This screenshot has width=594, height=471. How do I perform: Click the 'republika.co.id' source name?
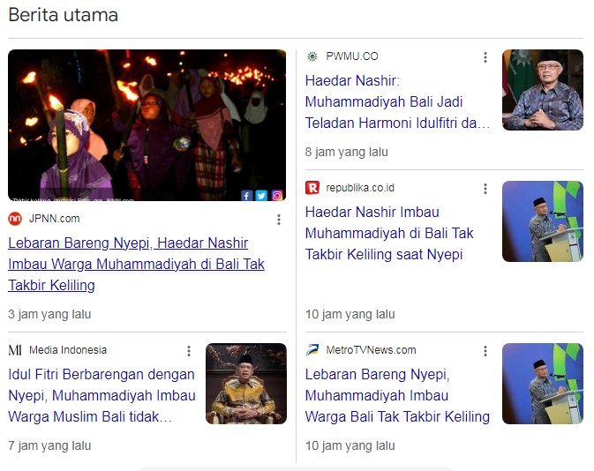[x=360, y=188]
